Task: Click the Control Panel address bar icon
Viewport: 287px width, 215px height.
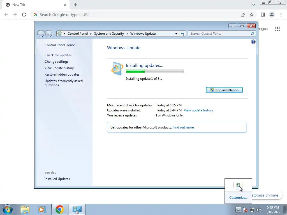Action: [59, 34]
